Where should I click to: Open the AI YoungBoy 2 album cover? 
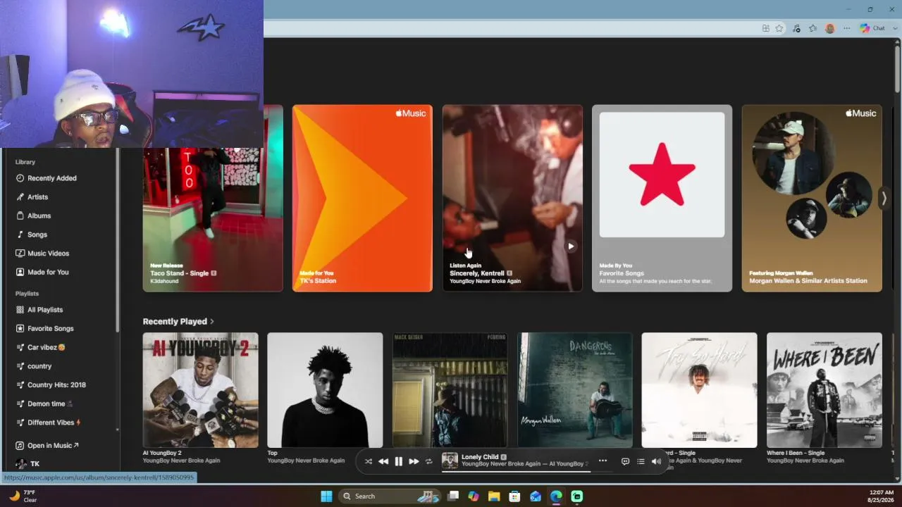coord(201,390)
